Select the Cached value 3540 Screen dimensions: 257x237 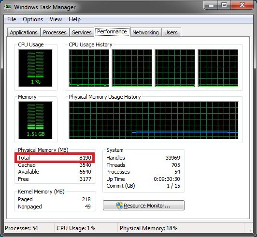coord(85,165)
